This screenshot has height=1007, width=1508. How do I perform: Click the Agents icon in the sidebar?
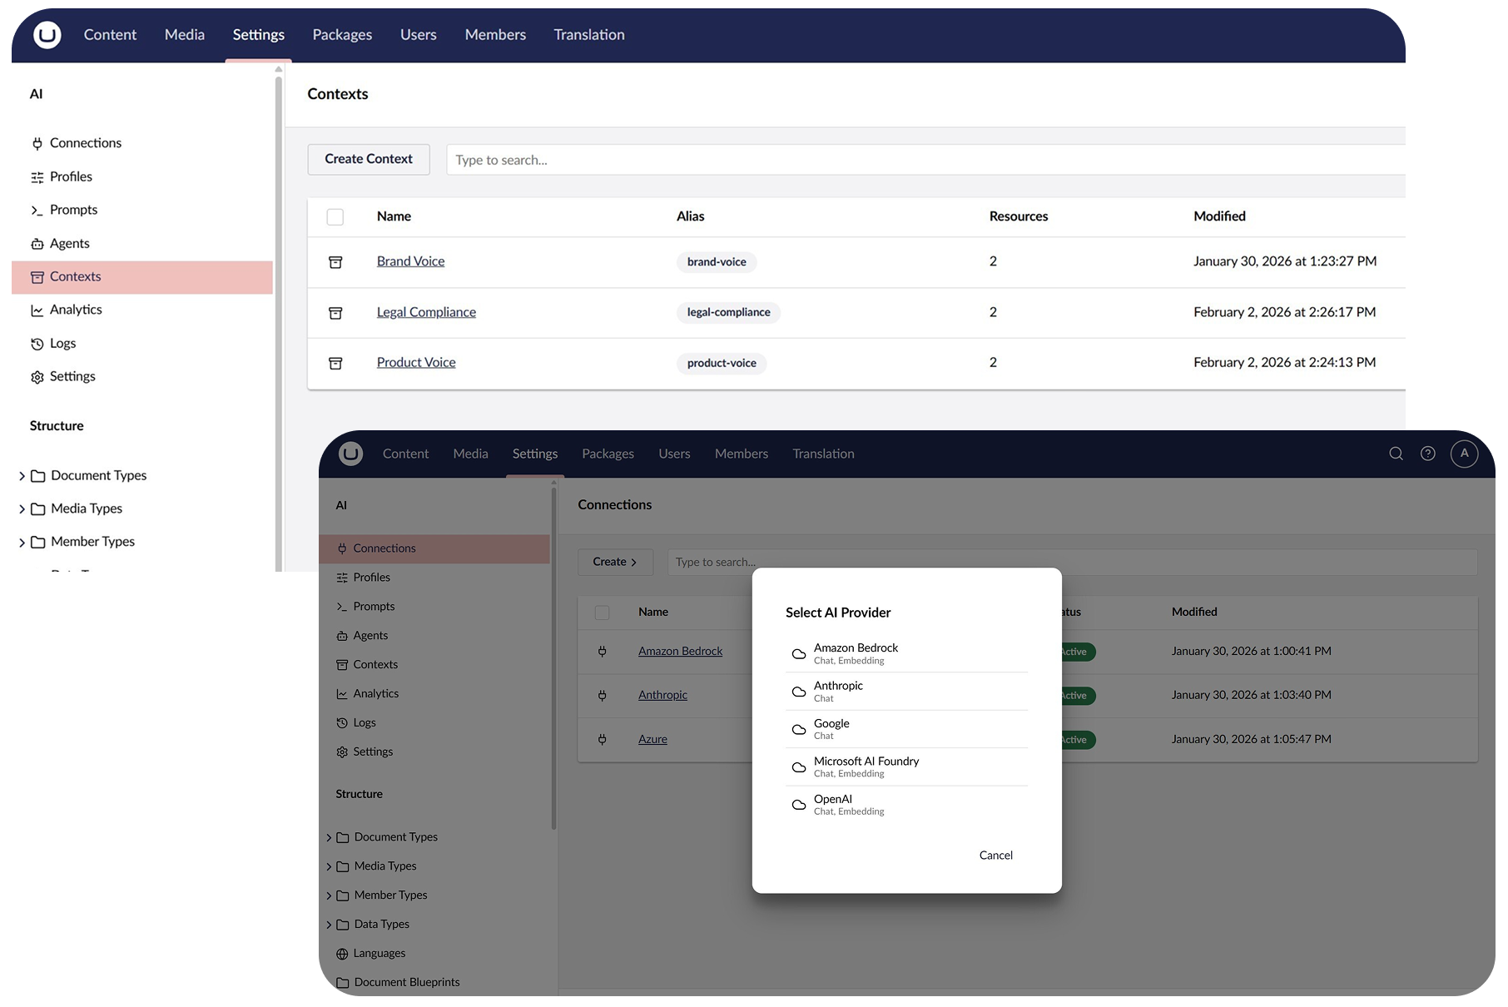pyautogui.click(x=37, y=243)
